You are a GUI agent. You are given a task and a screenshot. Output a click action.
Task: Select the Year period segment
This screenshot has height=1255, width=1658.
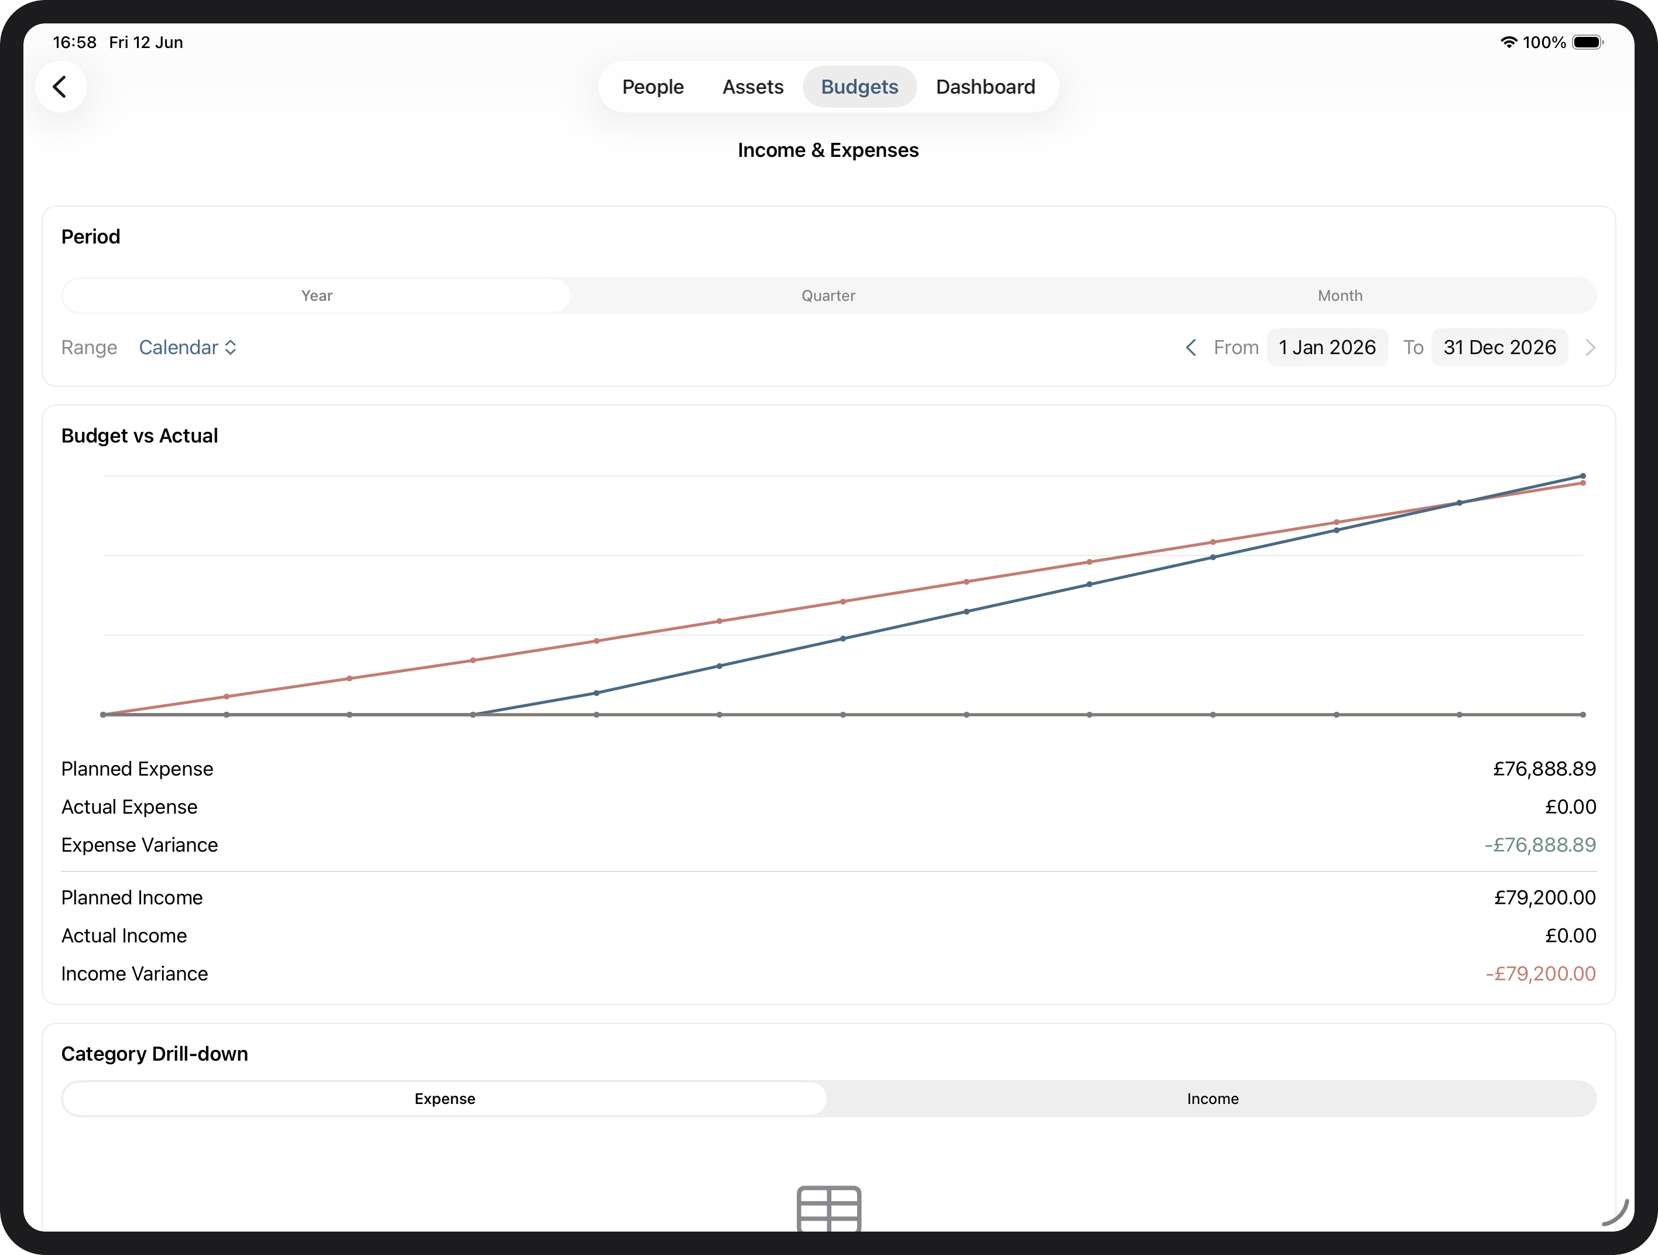316,296
